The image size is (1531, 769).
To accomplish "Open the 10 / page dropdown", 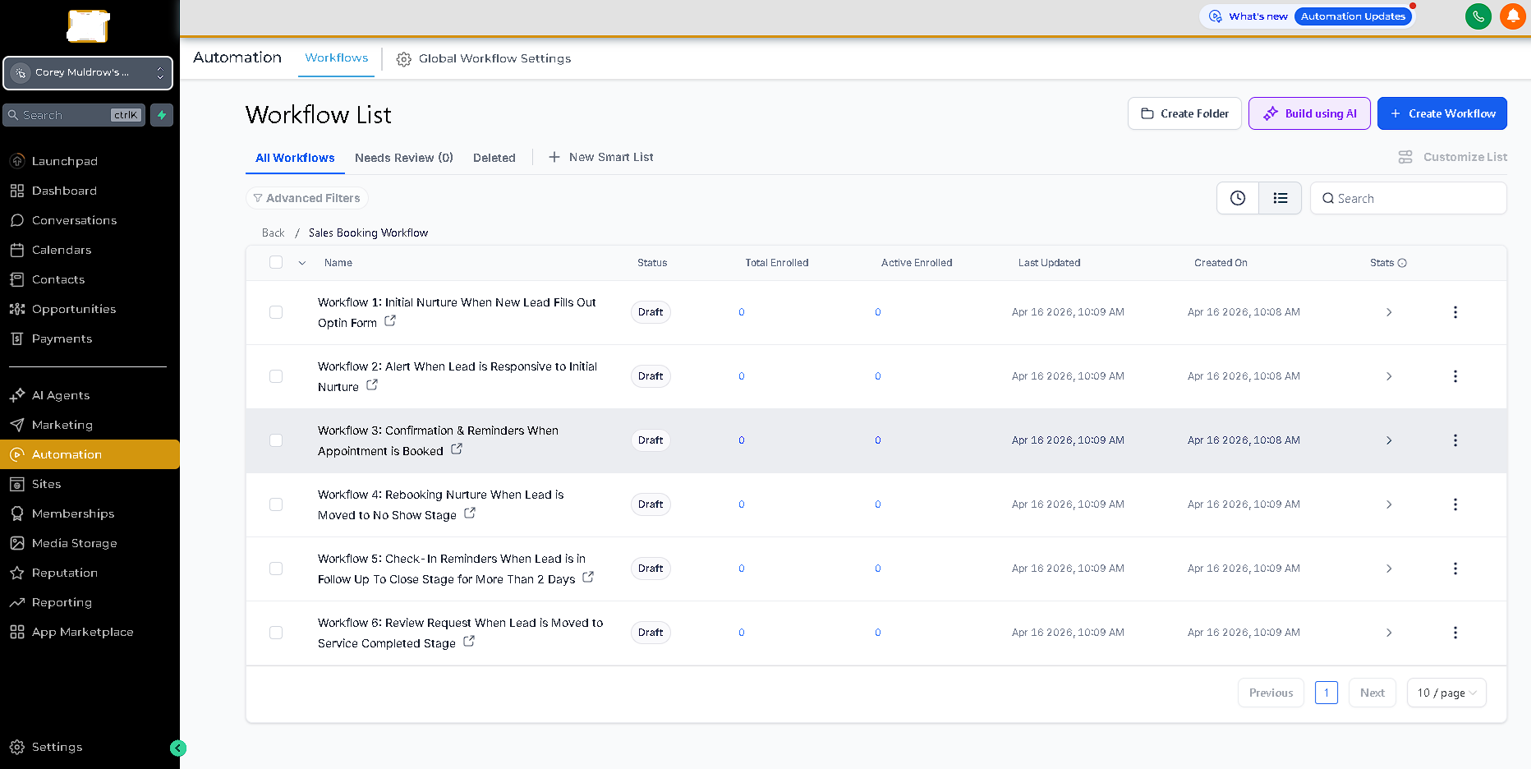I will [1446, 693].
